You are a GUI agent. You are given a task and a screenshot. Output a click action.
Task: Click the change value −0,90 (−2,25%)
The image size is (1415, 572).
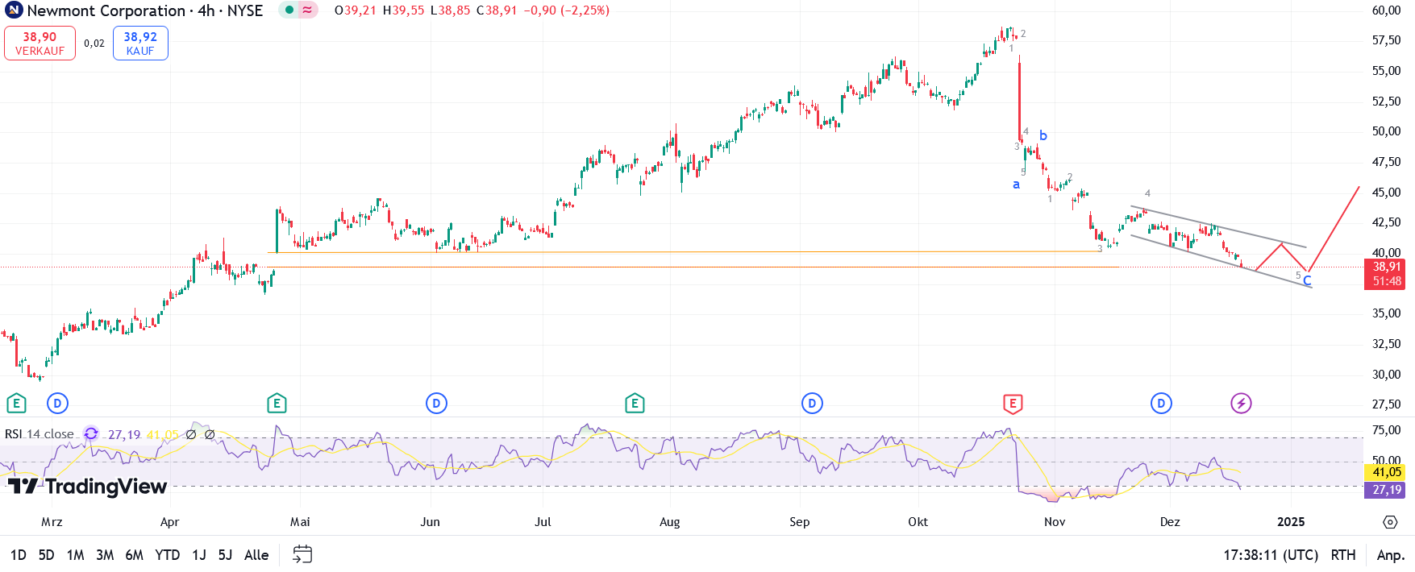(x=565, y=10)
